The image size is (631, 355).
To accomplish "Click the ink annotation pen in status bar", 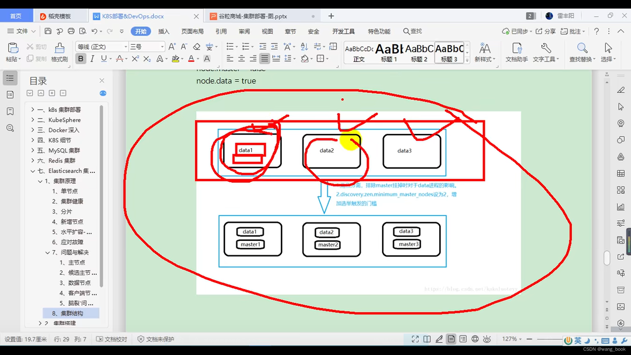I will pyautogui.click(x=439, y=339).
